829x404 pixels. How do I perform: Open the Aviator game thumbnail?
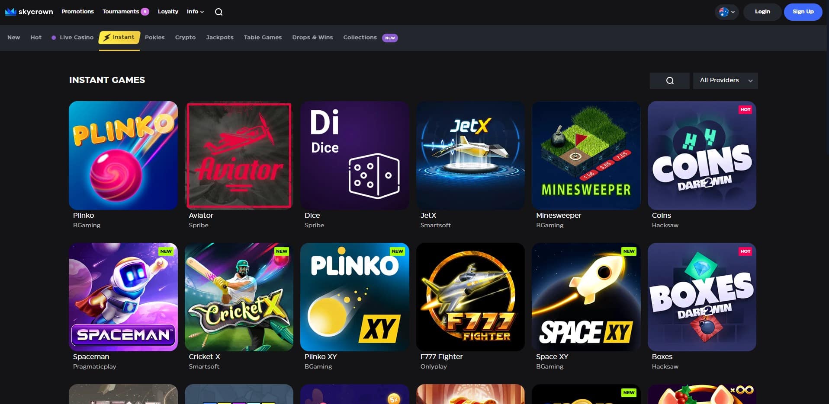pyautogui.click(x=239, y=156)
